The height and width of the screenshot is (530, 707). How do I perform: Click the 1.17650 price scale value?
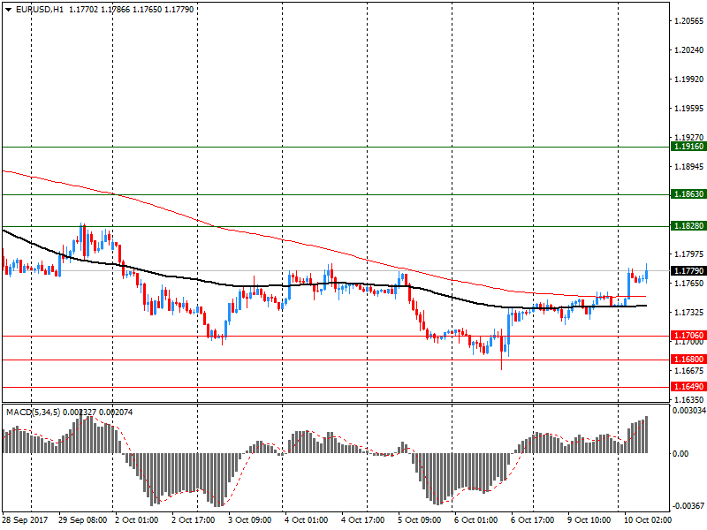(x=689, y=283)
